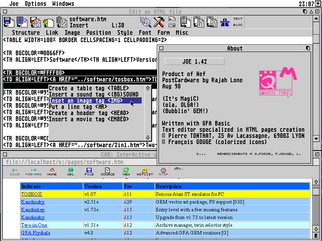Click the yellow folder document icon in Joe toolbar

(x=48, y=22)
